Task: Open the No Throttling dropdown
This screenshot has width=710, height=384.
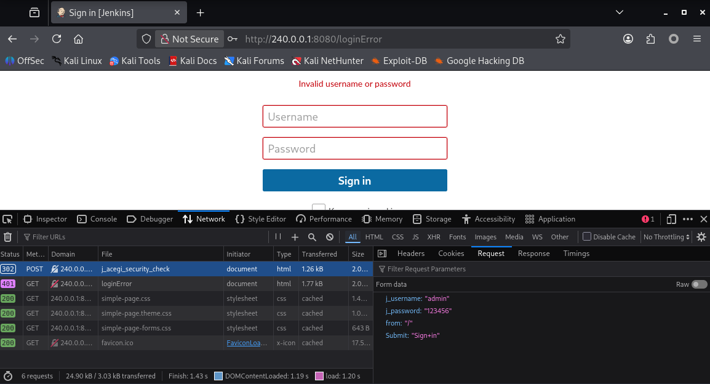Action: tap(666, 237)
